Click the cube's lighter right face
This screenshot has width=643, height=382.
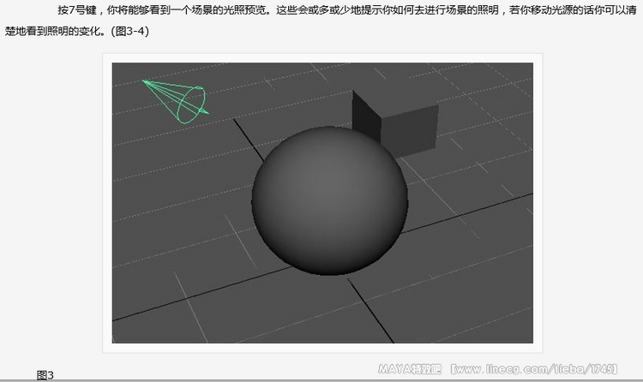click(410, 128)
